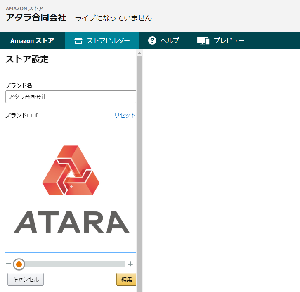The height and width of the screenshot is (292, 300).
Task: Click the minus zoom-out icon
Action: coord(8,264)
